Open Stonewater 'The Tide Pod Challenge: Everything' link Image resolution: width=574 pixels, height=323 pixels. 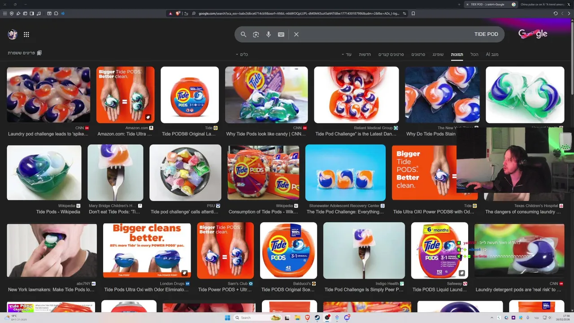345,212
